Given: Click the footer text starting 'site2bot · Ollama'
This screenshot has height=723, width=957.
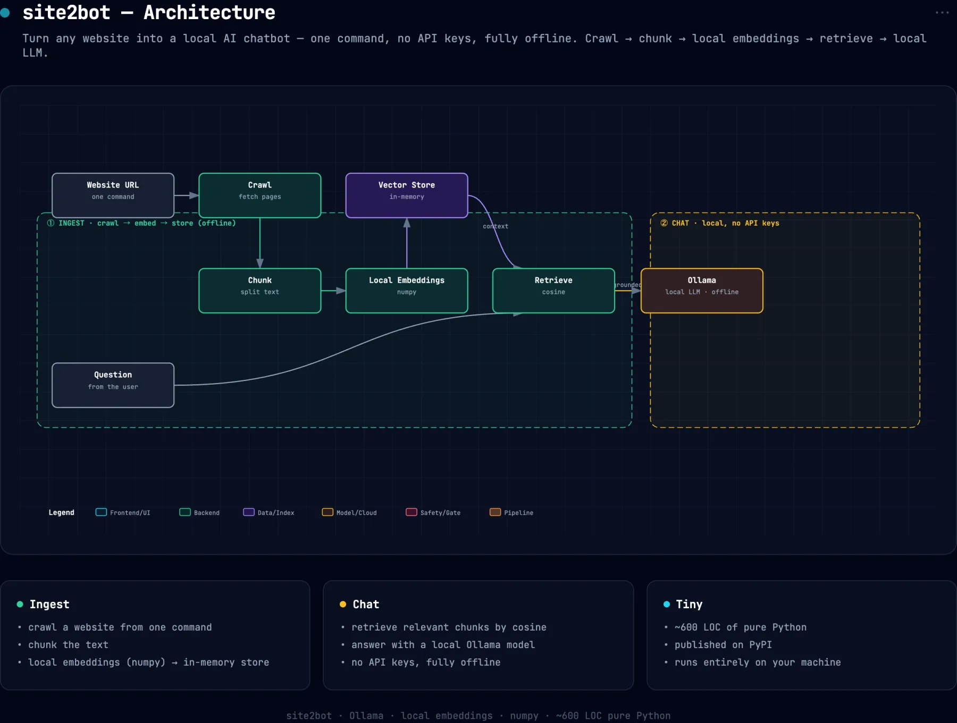Looking at the screenshot, I should pos(478,716).
